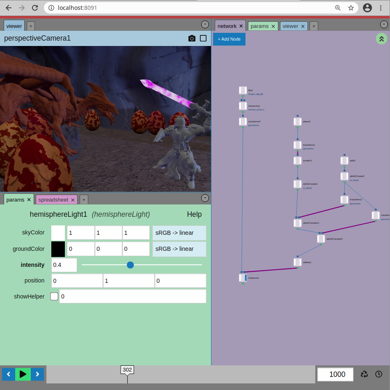Screen dimensions: 390x390
Task: Open Chrome three-dot menu
Action: tap(381, 8)
